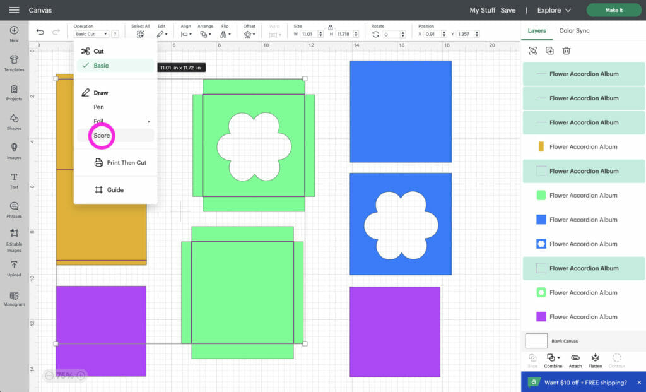Image resolution: width=646 pixels, height=392 pixels.
Task: Open the hamburger menu
Action: coord(14,10)
